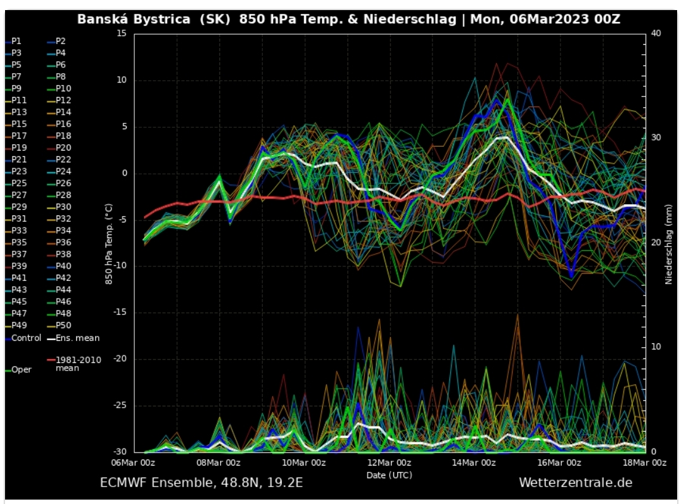Click the 08Mar 00z date tick label

click(x=218, y=462)
